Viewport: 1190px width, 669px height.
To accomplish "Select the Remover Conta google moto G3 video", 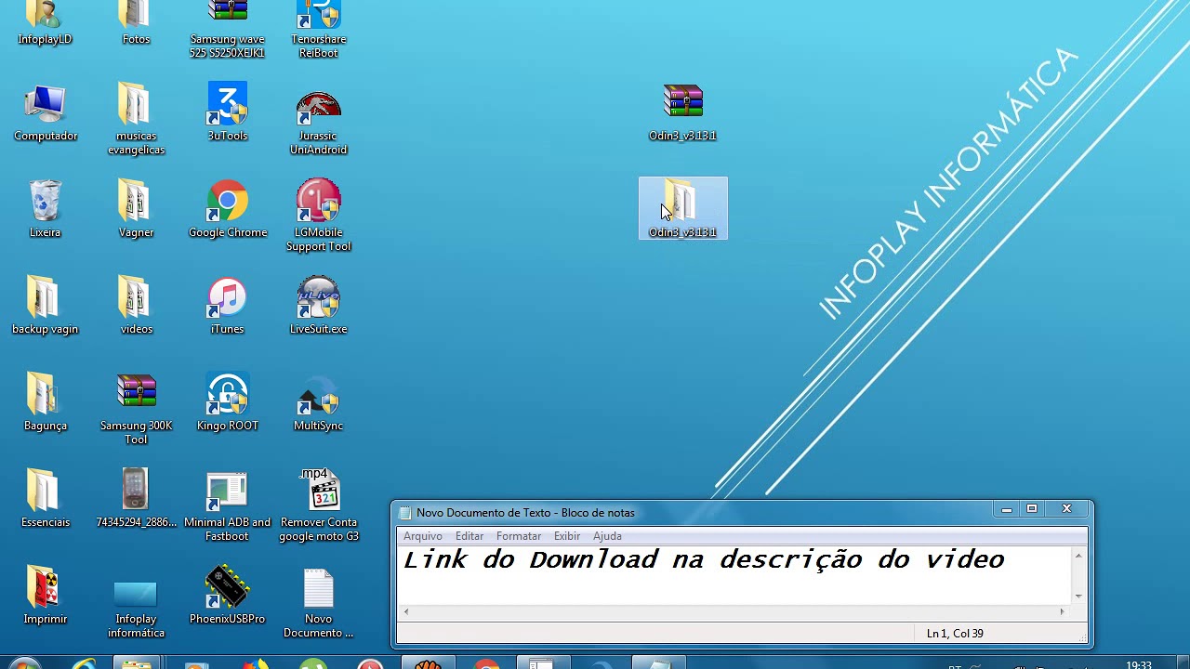I will [x=318, y=505].
